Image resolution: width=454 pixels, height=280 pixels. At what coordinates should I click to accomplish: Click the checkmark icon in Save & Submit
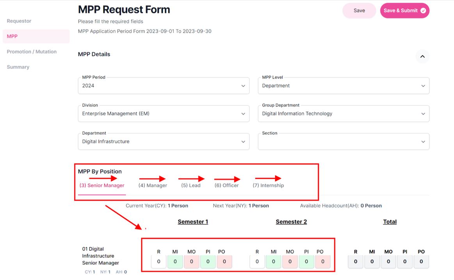423,11
